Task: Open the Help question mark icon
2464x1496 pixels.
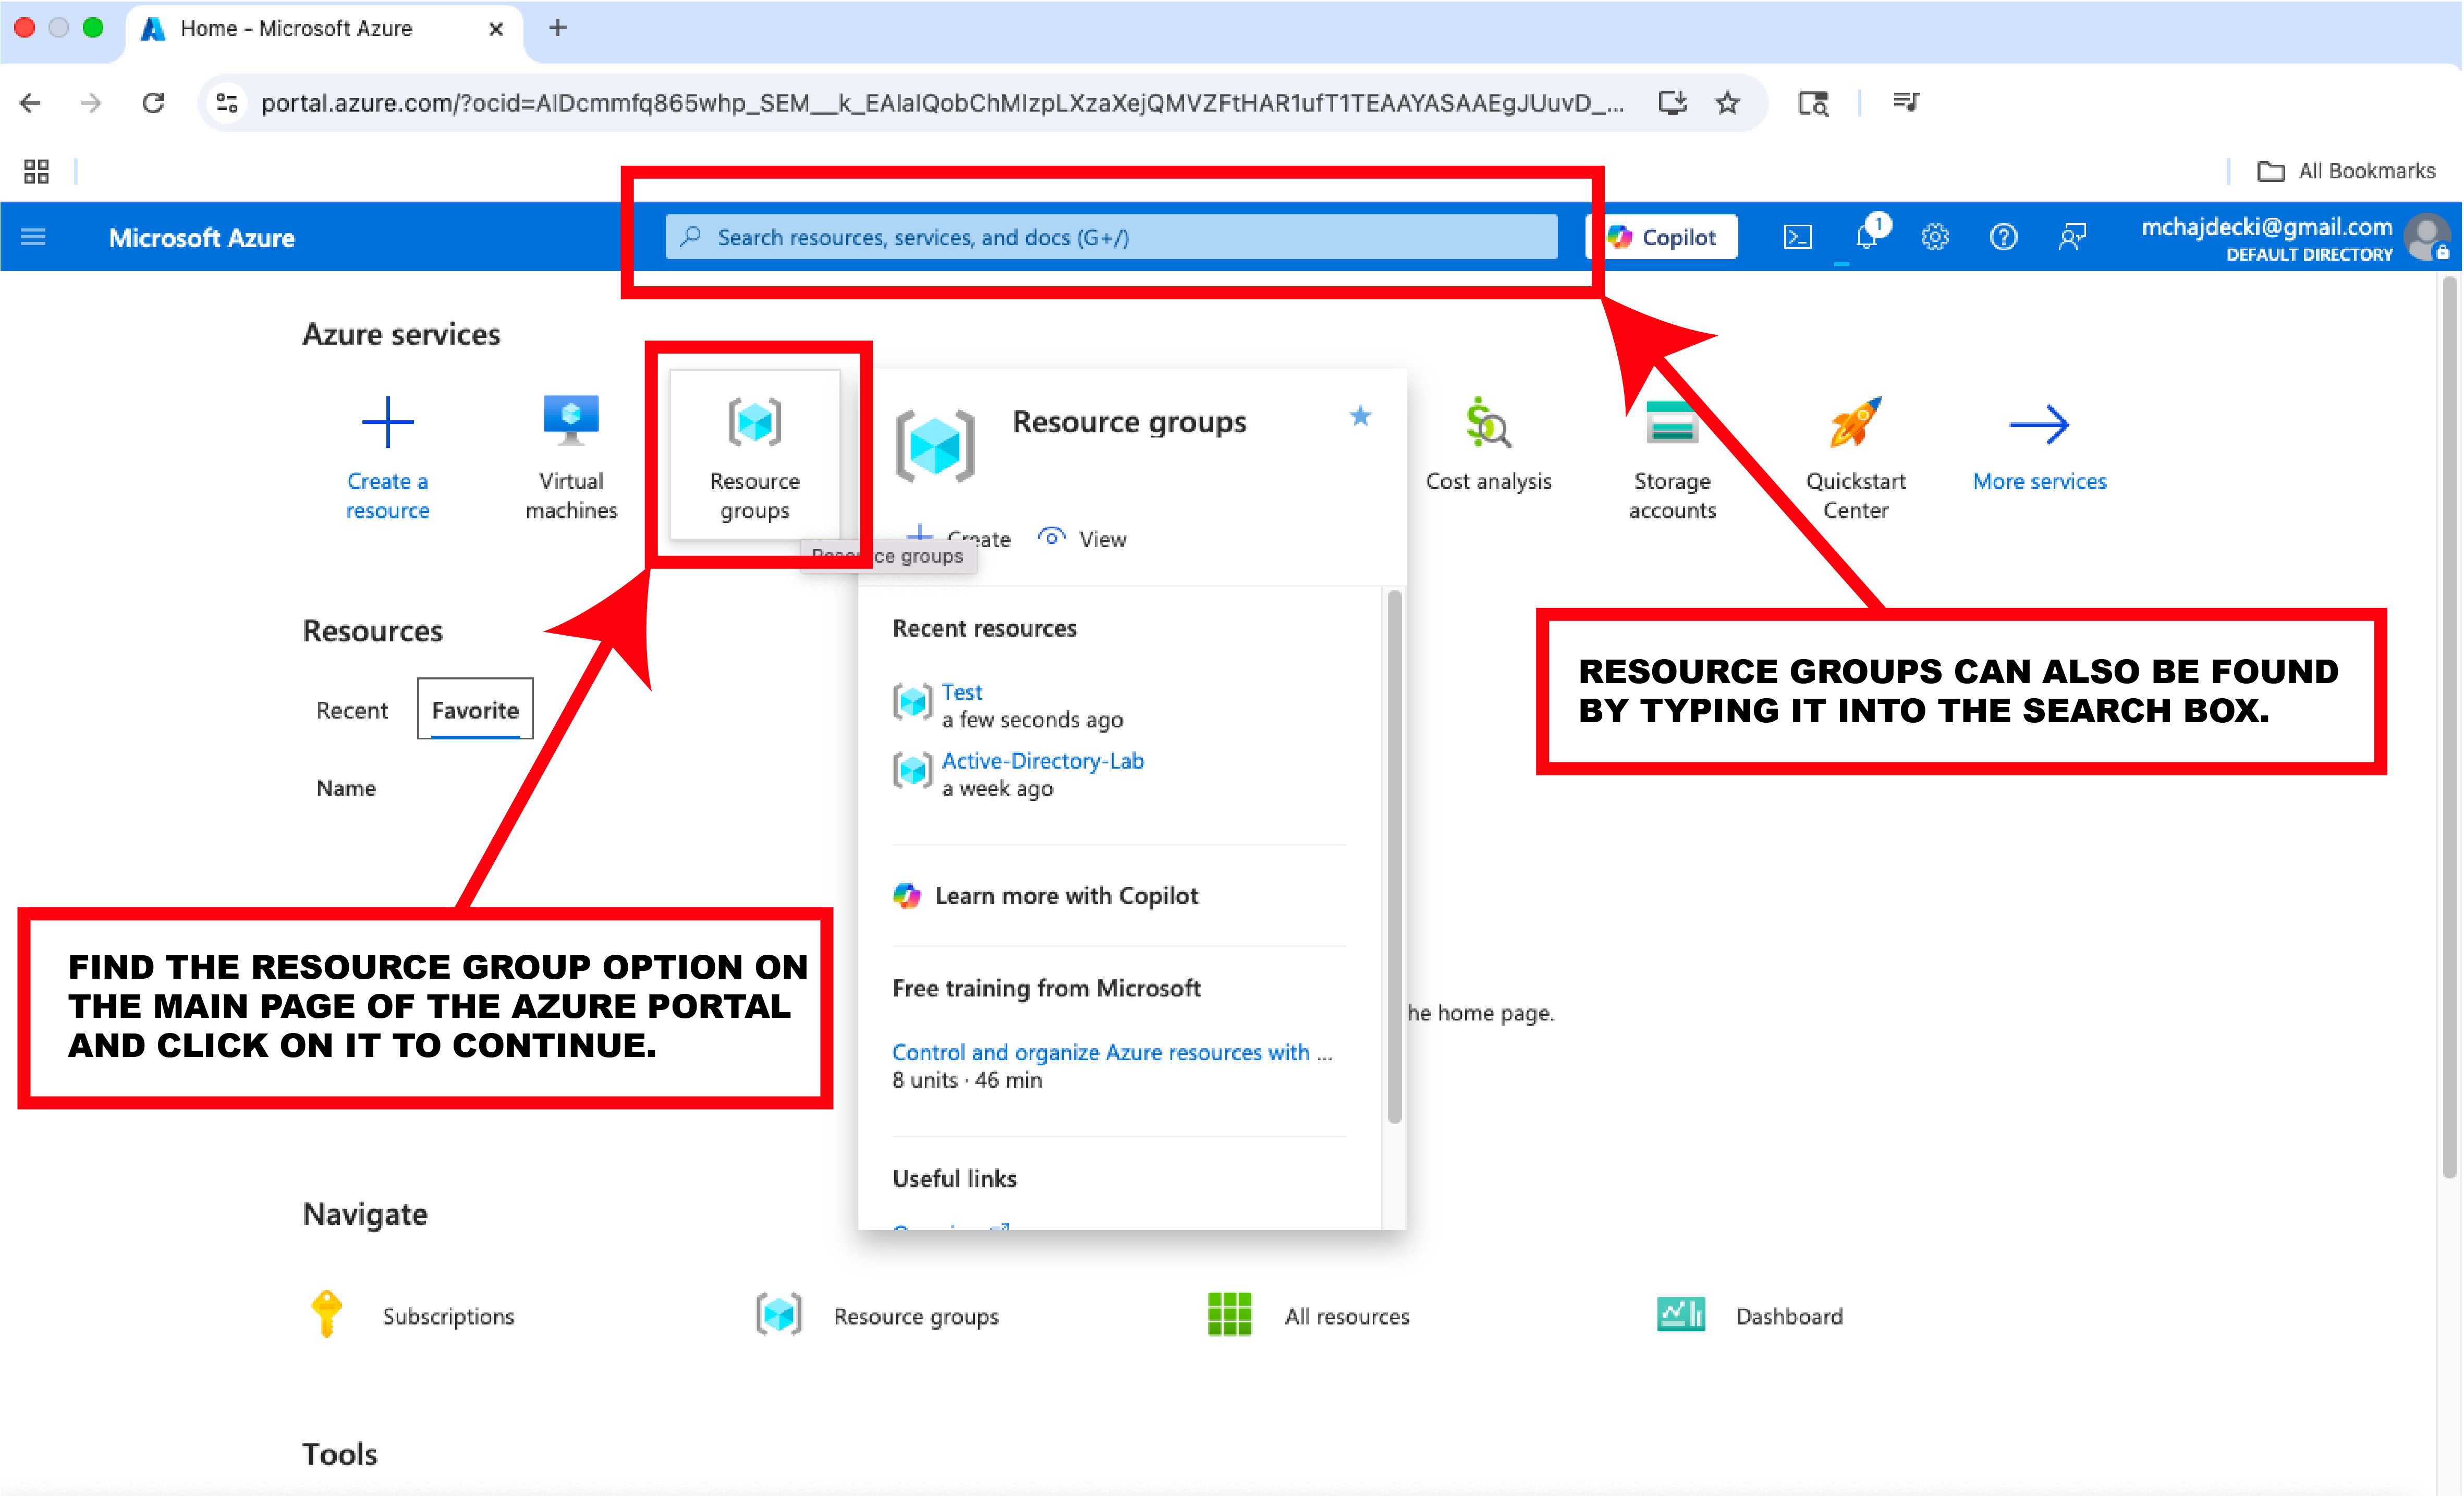Action: click(x=2003, y=237)
